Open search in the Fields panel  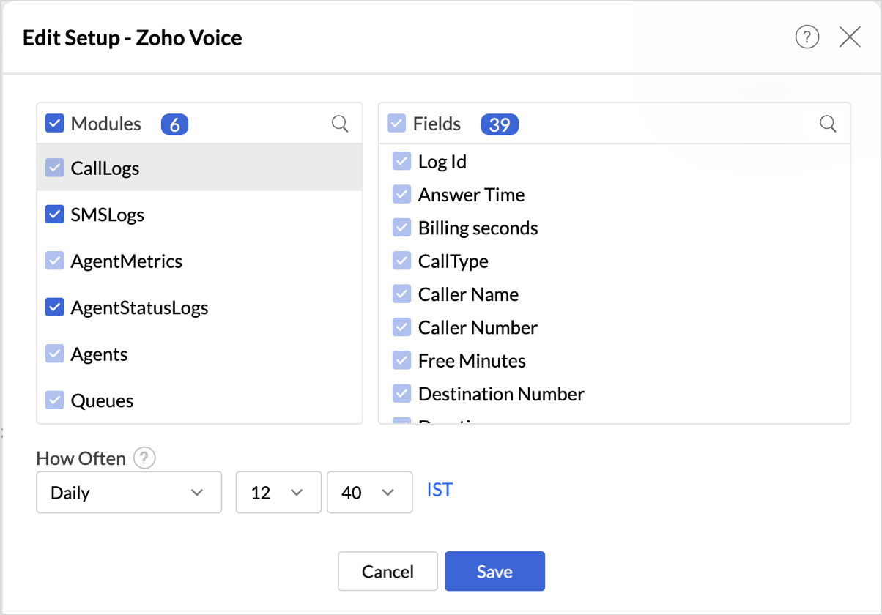click(x=828, y=124)
